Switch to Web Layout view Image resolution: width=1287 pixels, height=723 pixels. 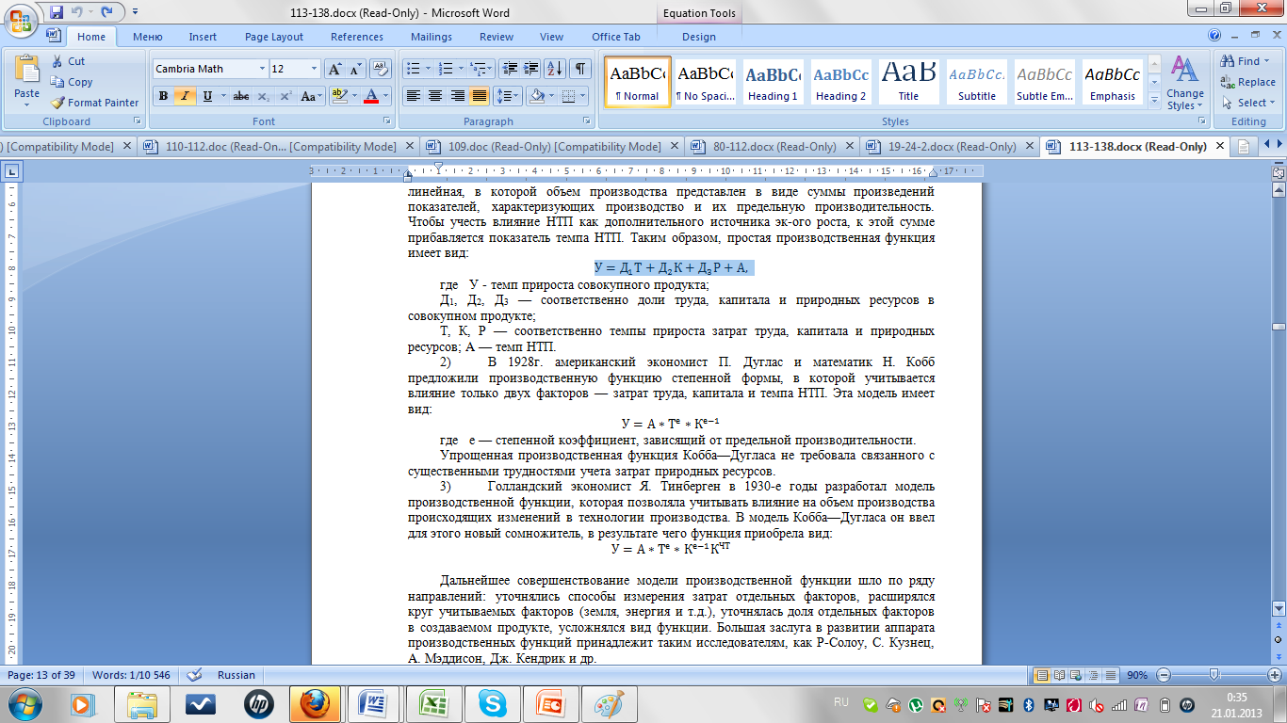1075,675
